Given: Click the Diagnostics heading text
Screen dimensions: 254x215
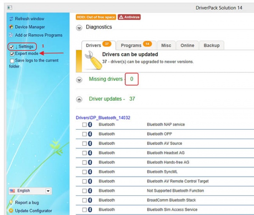Looking at the screenshot, I should pyautogui.click(x=99, y=27).
